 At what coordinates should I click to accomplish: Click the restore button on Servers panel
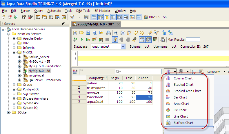(64, 24)
